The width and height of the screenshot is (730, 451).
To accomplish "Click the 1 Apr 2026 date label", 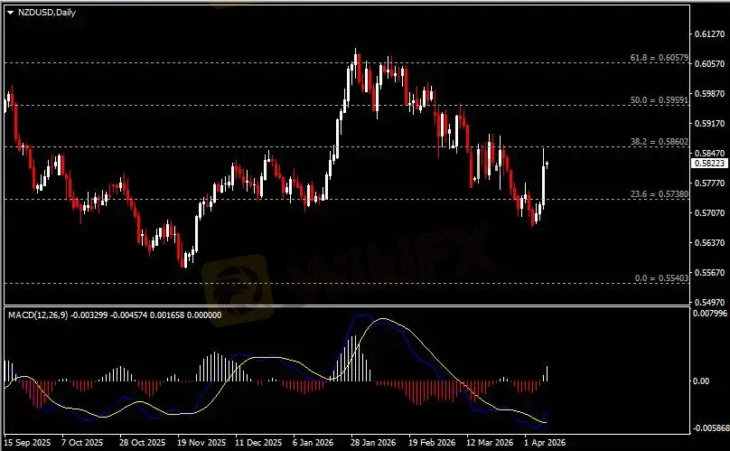I will click(x=545, y=442).
